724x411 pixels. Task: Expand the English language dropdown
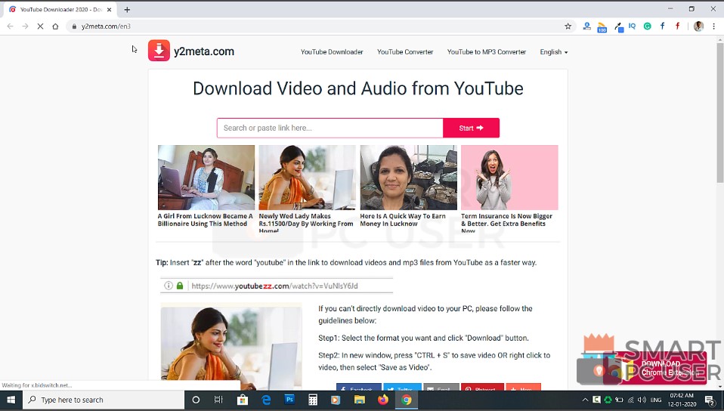553,52
